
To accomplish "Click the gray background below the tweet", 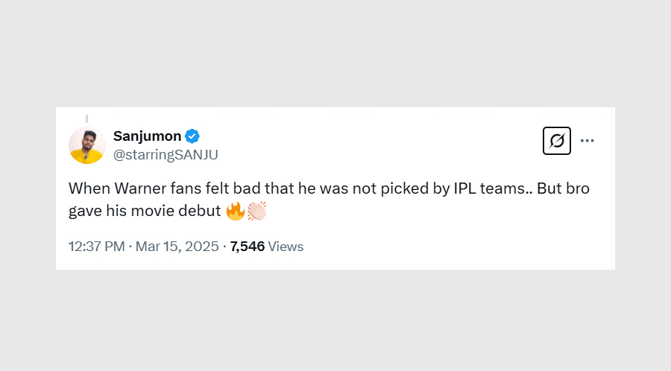I will click(x=335, y=320).
